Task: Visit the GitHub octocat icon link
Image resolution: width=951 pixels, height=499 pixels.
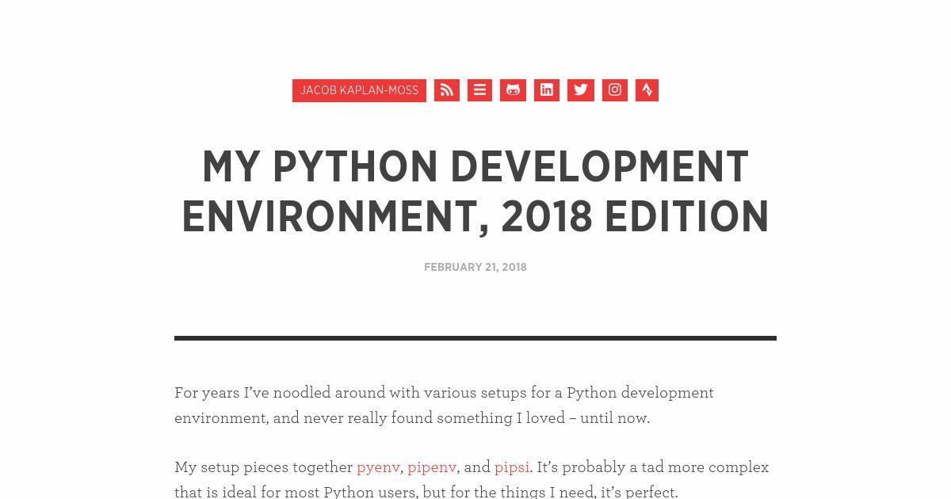Action: tap(513, 90)
